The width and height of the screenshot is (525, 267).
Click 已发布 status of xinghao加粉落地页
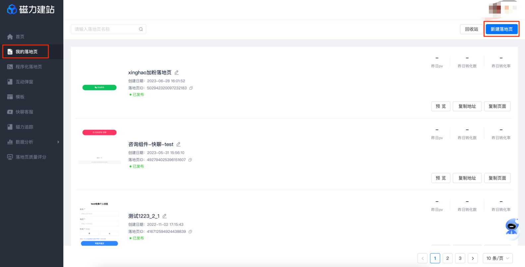pyautogui.click(x=136, y=95)
